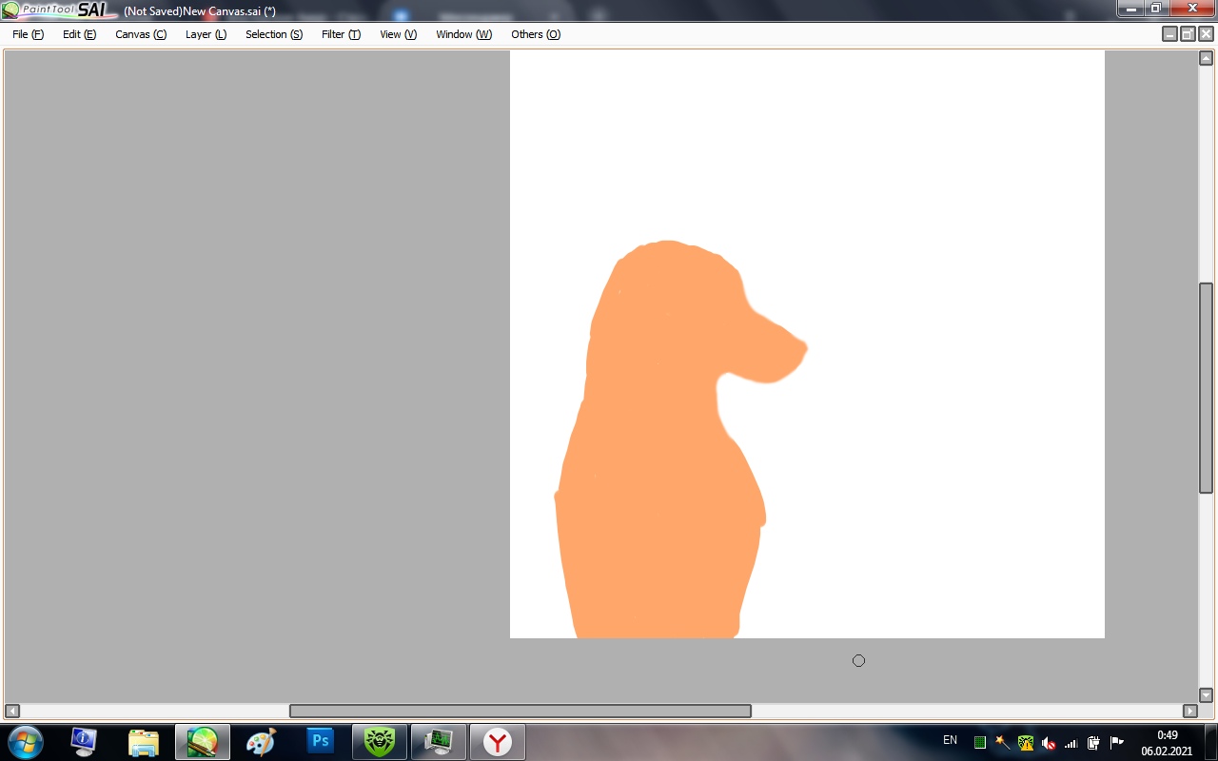Open Yandex Browser from the taskbar
Viewport: 1218px width, 761px height.
tap(497, 741)
